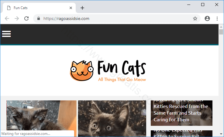This screenshot has height=137, width=224.
Task: Open a new tab with the plus button
Action: pos(82,8)
